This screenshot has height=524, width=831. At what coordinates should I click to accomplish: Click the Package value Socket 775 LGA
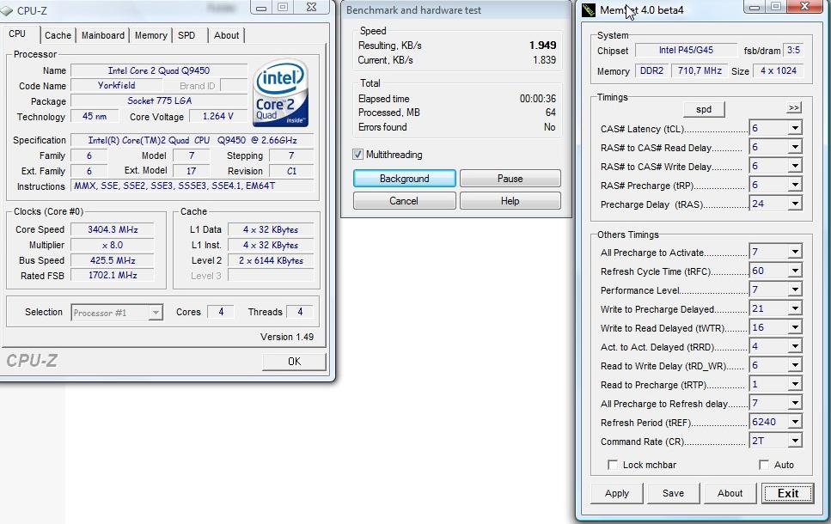point(159,101)
